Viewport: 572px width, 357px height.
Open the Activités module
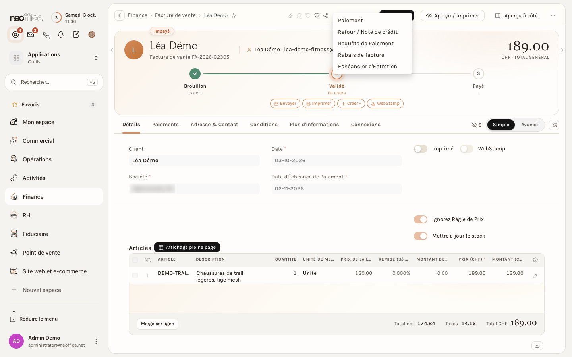54,178
